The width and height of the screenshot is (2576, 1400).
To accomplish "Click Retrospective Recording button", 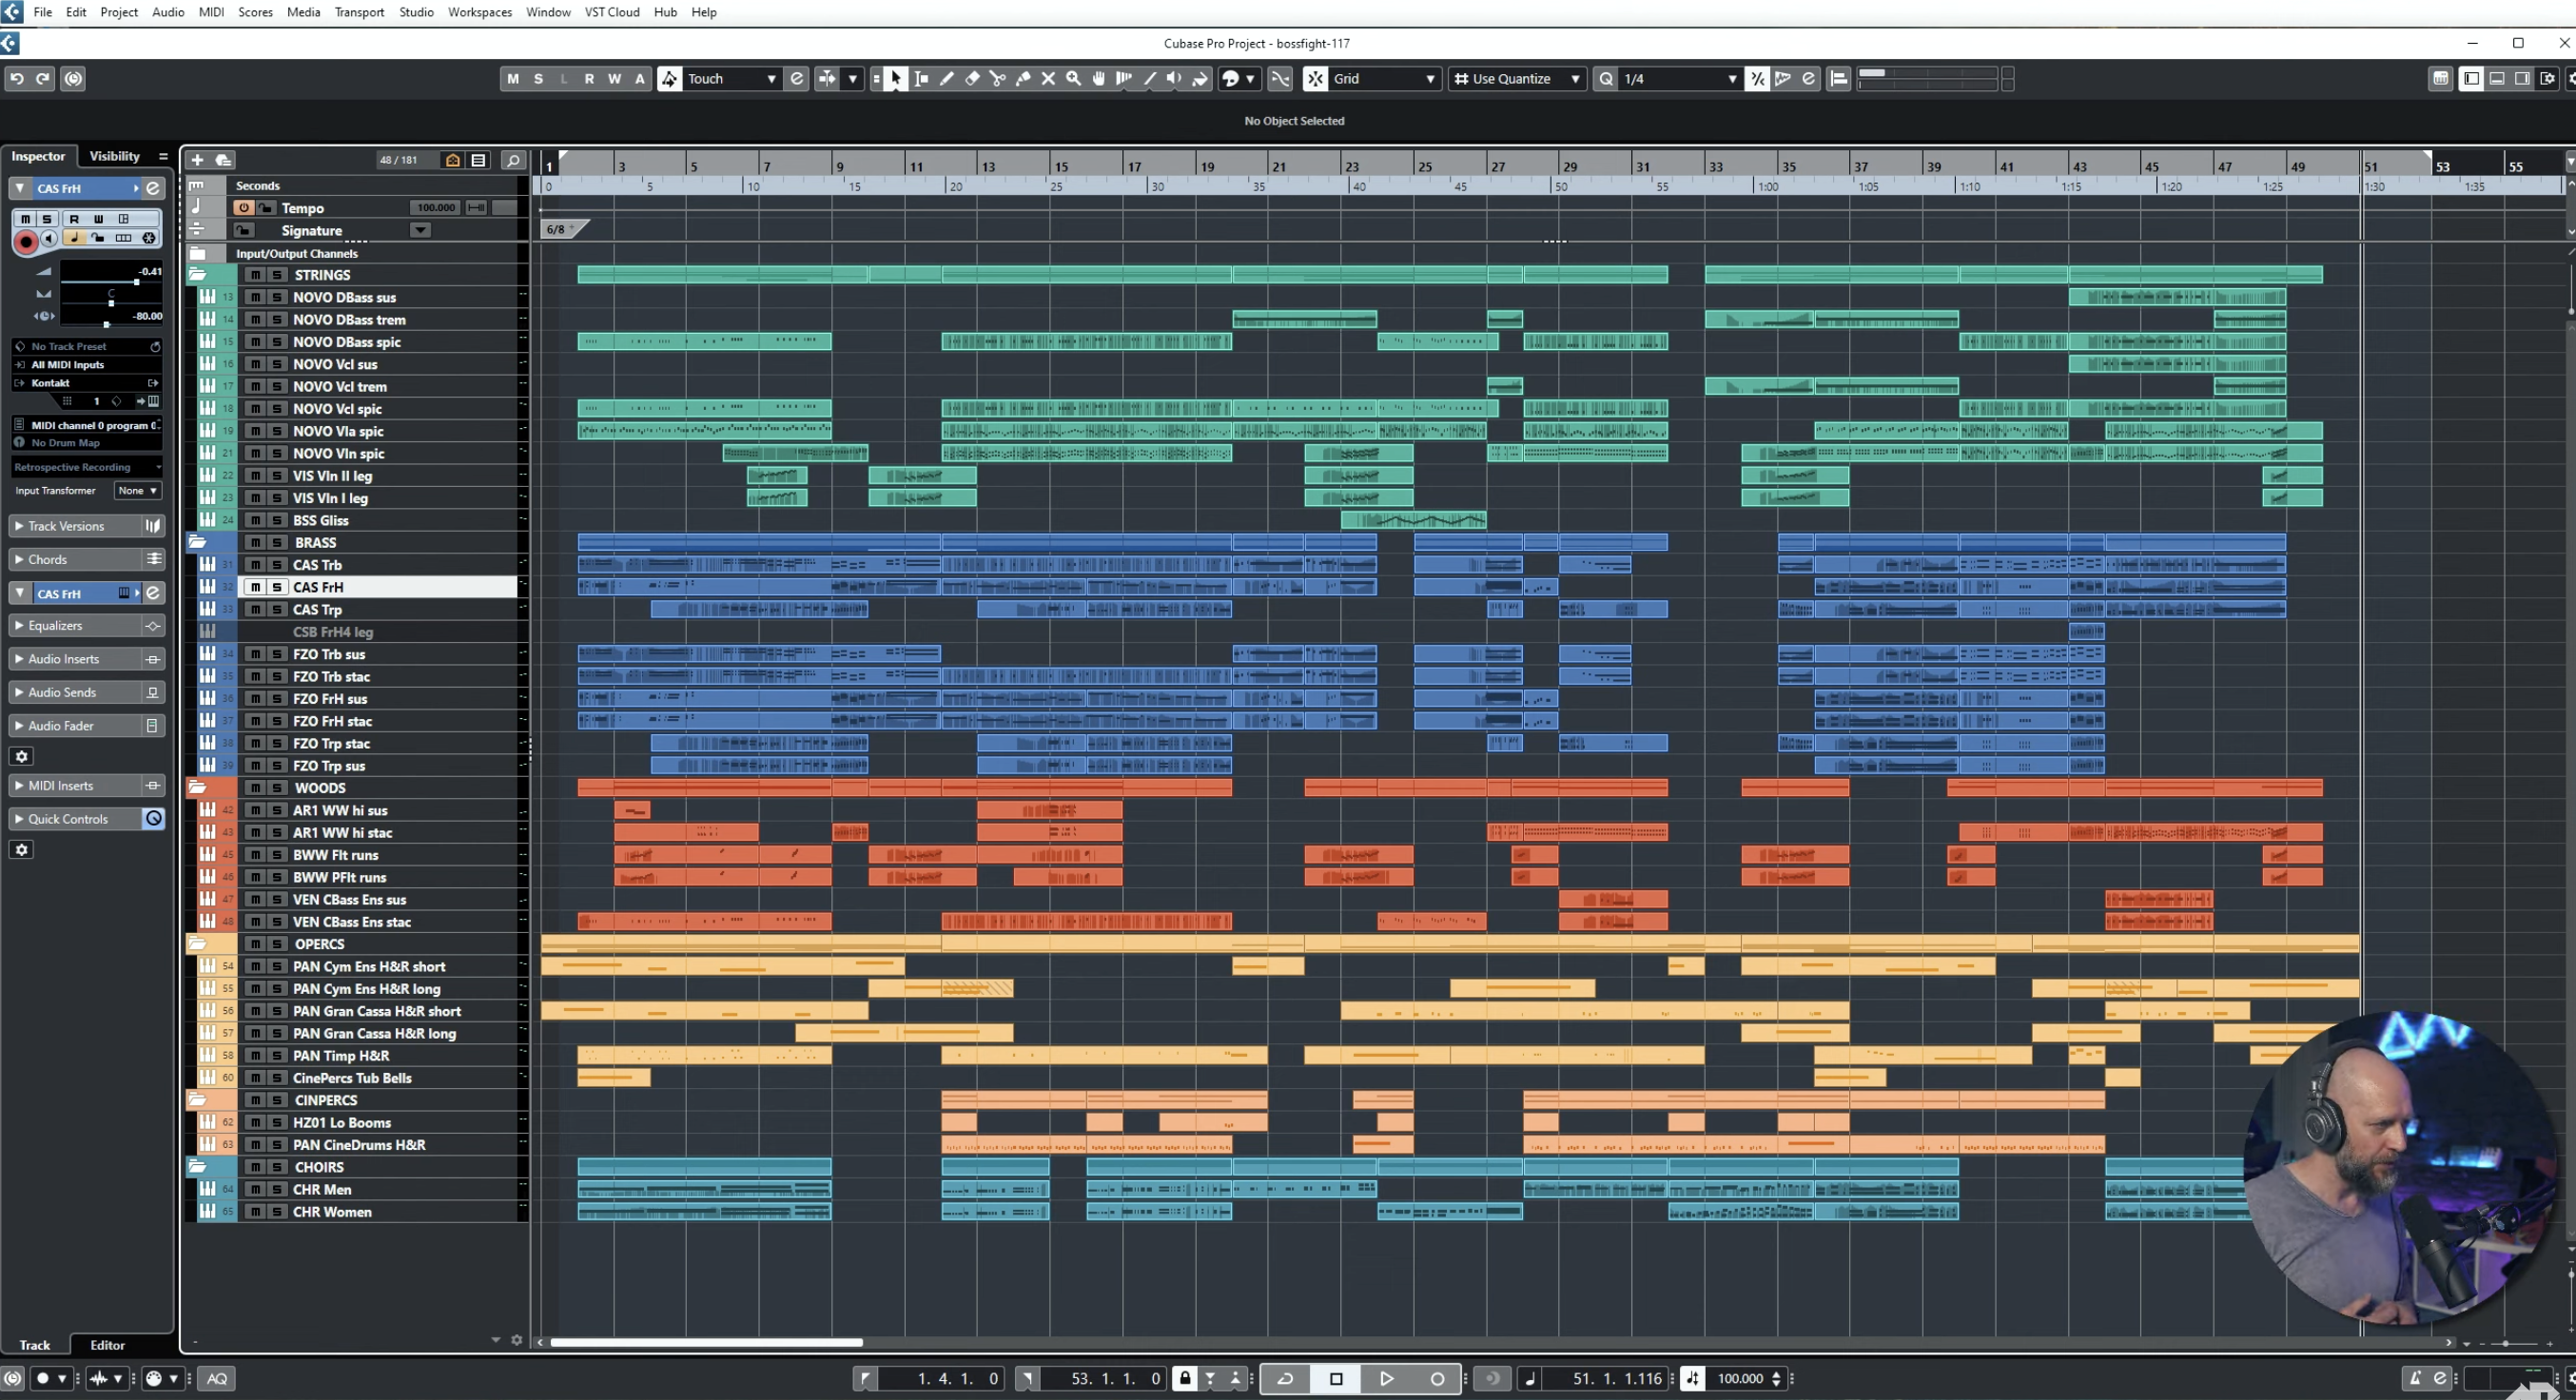I will pyautogui.click(x=86, y=467).
